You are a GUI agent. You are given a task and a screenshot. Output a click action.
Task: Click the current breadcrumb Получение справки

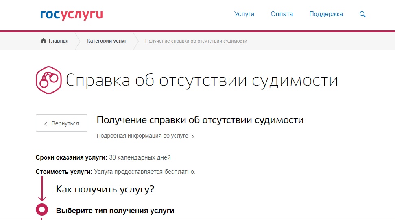coord(196,41)
